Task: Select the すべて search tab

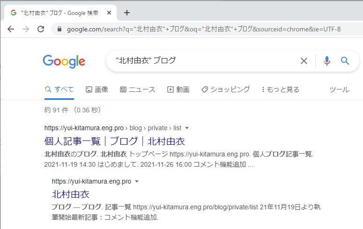Action: [59, 89]
